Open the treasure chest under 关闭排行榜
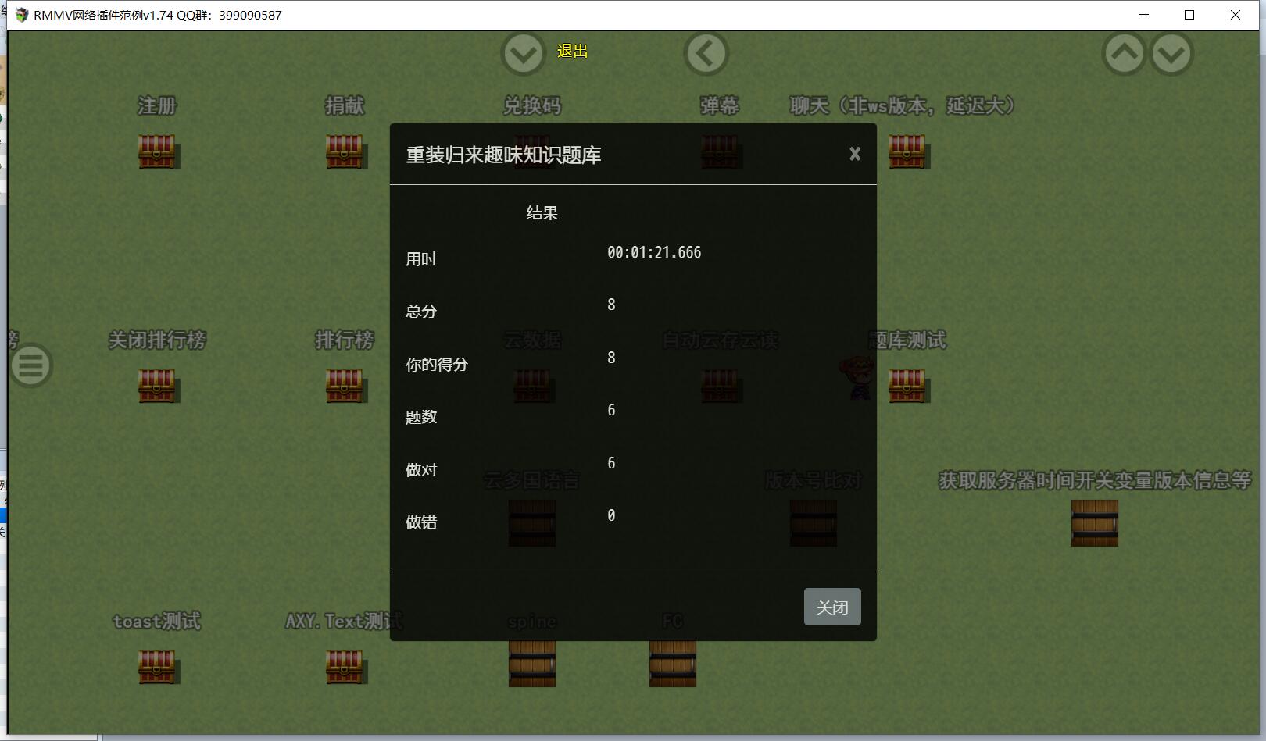Image resolution: width=1266 pixels, height=741 pixels. point(157,386)
